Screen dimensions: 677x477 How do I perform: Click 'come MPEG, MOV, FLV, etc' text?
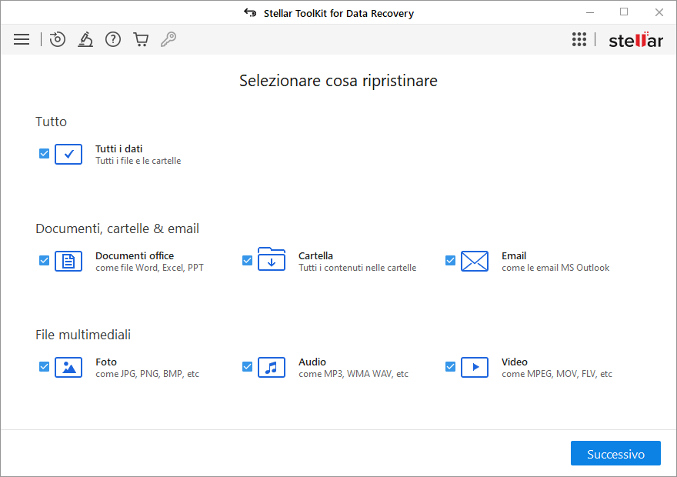tap(557, 374)
